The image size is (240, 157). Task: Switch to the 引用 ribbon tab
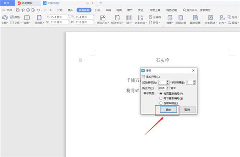pyautogui.click(x=97, y=10)
